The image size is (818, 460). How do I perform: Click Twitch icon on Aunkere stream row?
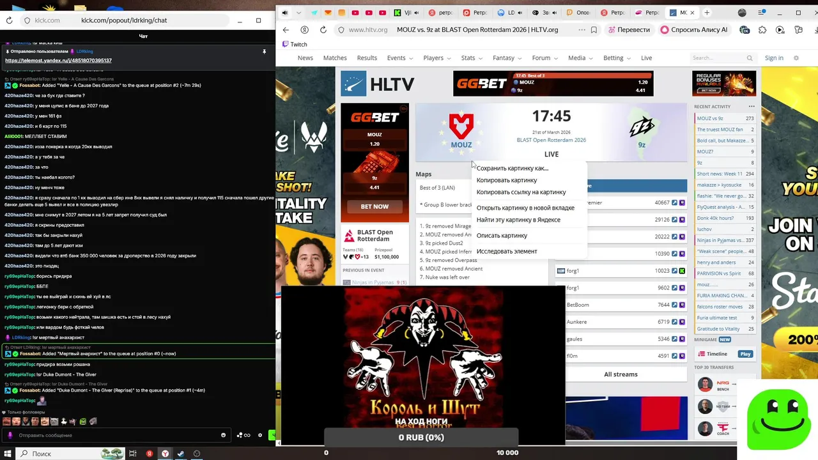683,322
